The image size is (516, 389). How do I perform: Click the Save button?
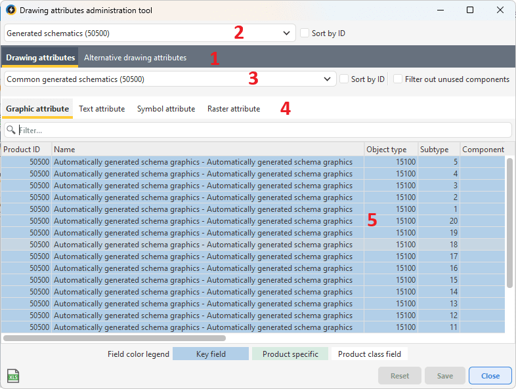click(x=444, y=376)
